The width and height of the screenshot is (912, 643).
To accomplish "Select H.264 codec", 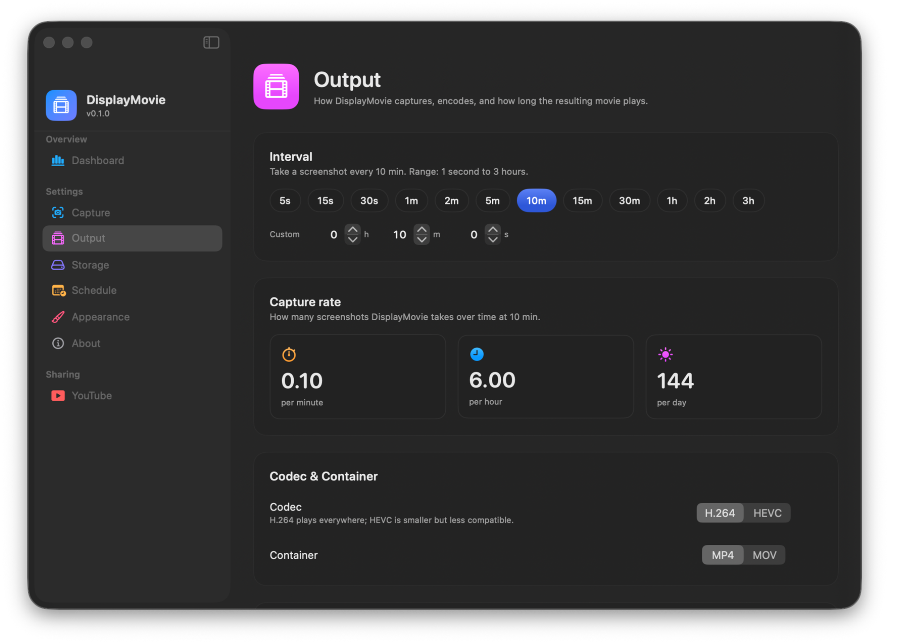I will pyautogui.click(x=720, y=513).
